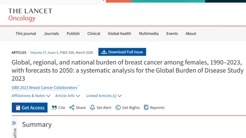Open the About menu

191,33
